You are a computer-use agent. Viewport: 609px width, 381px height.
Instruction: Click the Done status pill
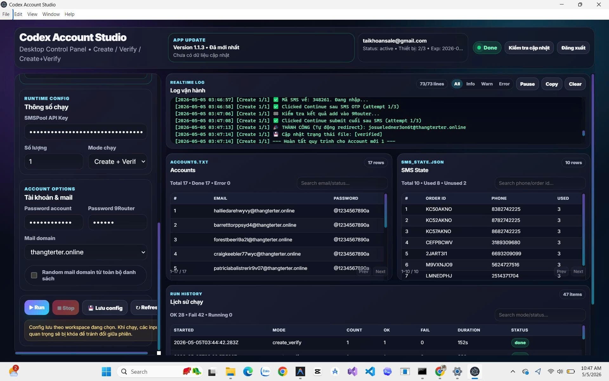click(487, 48)
